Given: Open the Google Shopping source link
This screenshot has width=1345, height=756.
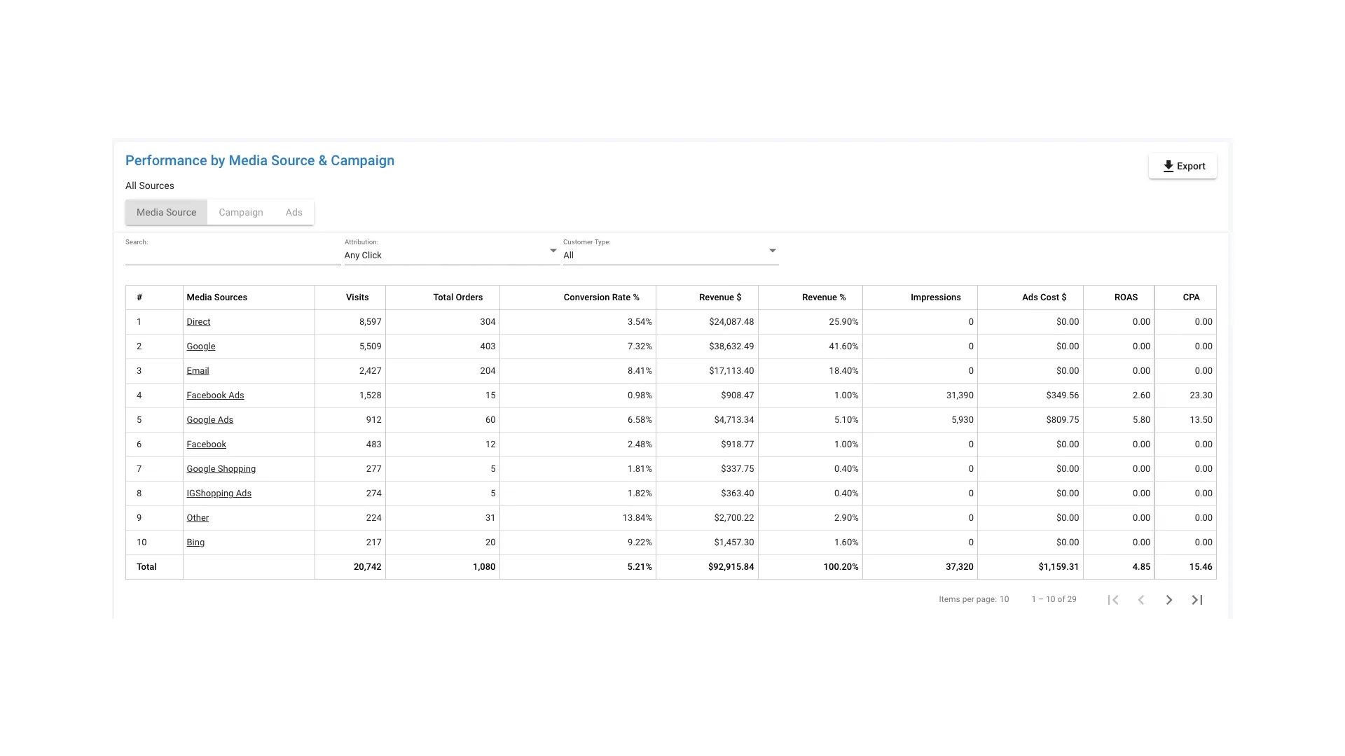Looking at the screenshot, I should point(221,469).
